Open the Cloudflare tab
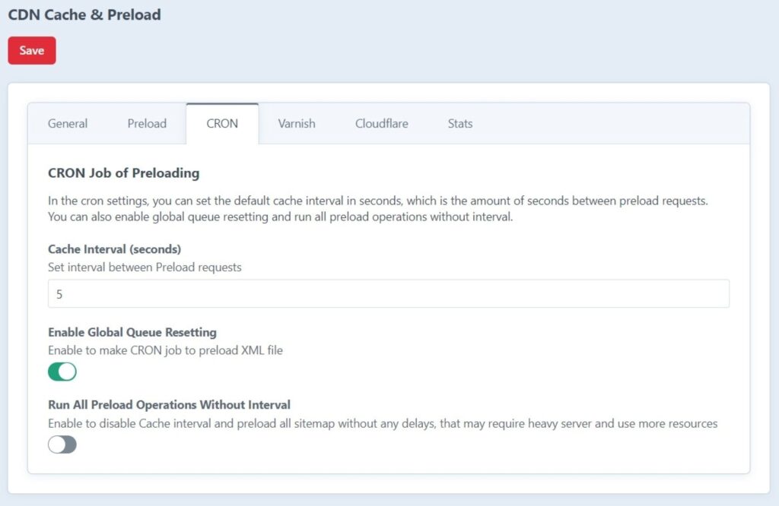Screen dimensions: 779x506 point(381,123)
